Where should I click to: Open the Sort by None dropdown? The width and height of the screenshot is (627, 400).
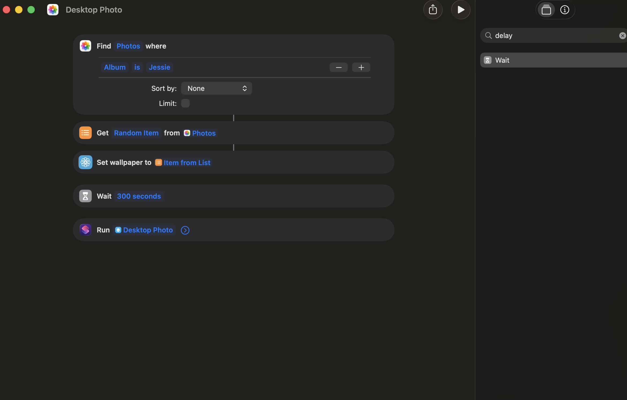point(217,88)
